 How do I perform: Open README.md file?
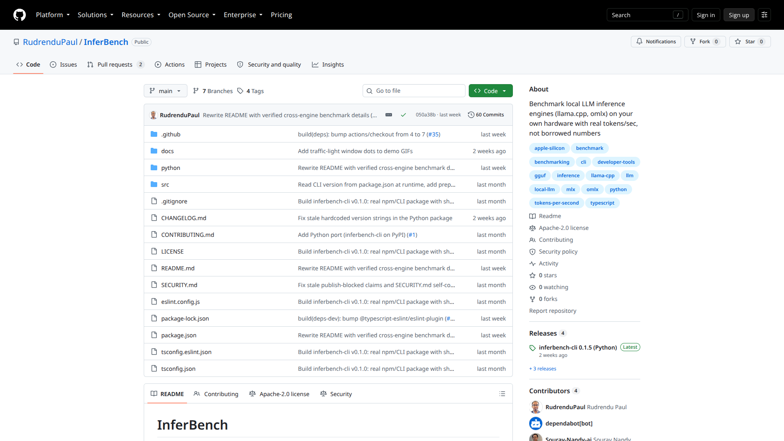point(178,268)
